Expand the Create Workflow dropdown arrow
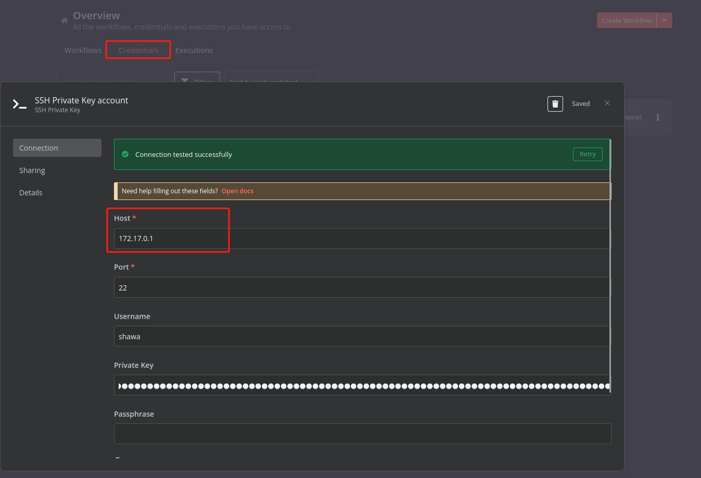Screen dimensions: 701x478 click(x=665, y=20)
